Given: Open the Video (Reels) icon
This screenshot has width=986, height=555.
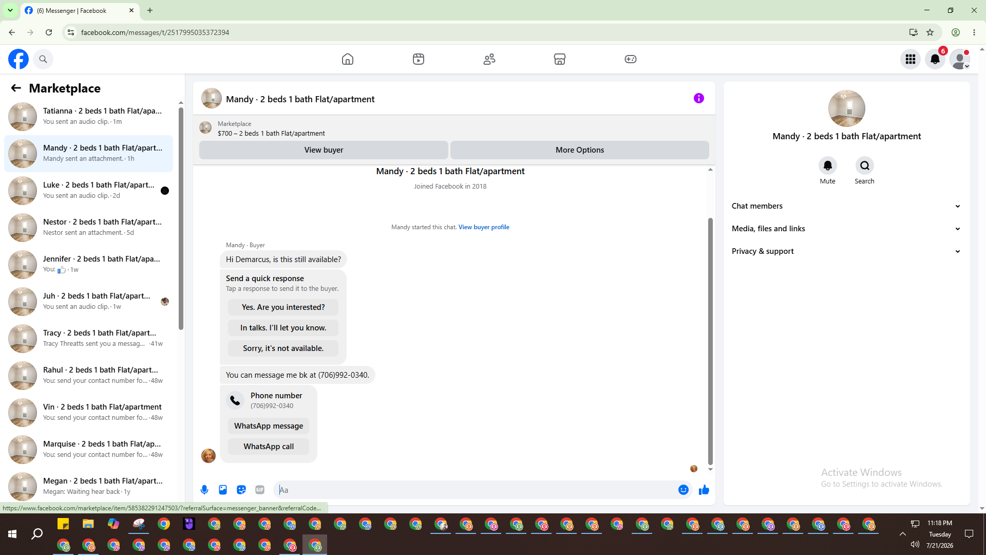Looking at the screenshot, I should [419, 59].
